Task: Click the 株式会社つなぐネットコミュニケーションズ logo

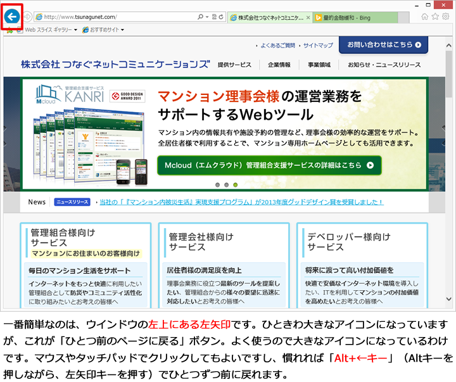Action: pos(115,64)
